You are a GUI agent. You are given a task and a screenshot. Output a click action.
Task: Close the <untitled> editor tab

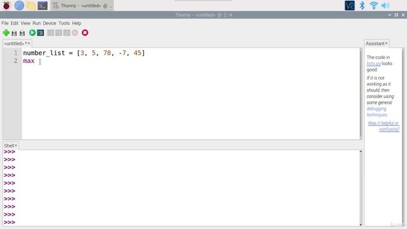(29, 43)
